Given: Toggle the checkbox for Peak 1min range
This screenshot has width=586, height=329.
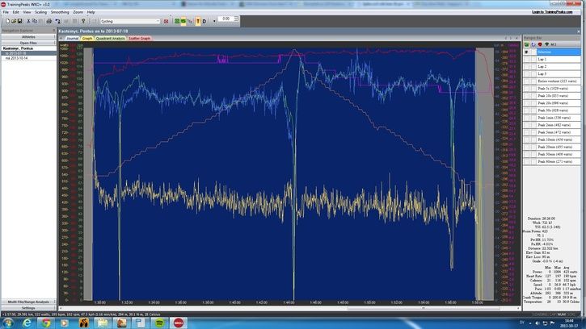Looking at the screenshot, I should point(526,118).
